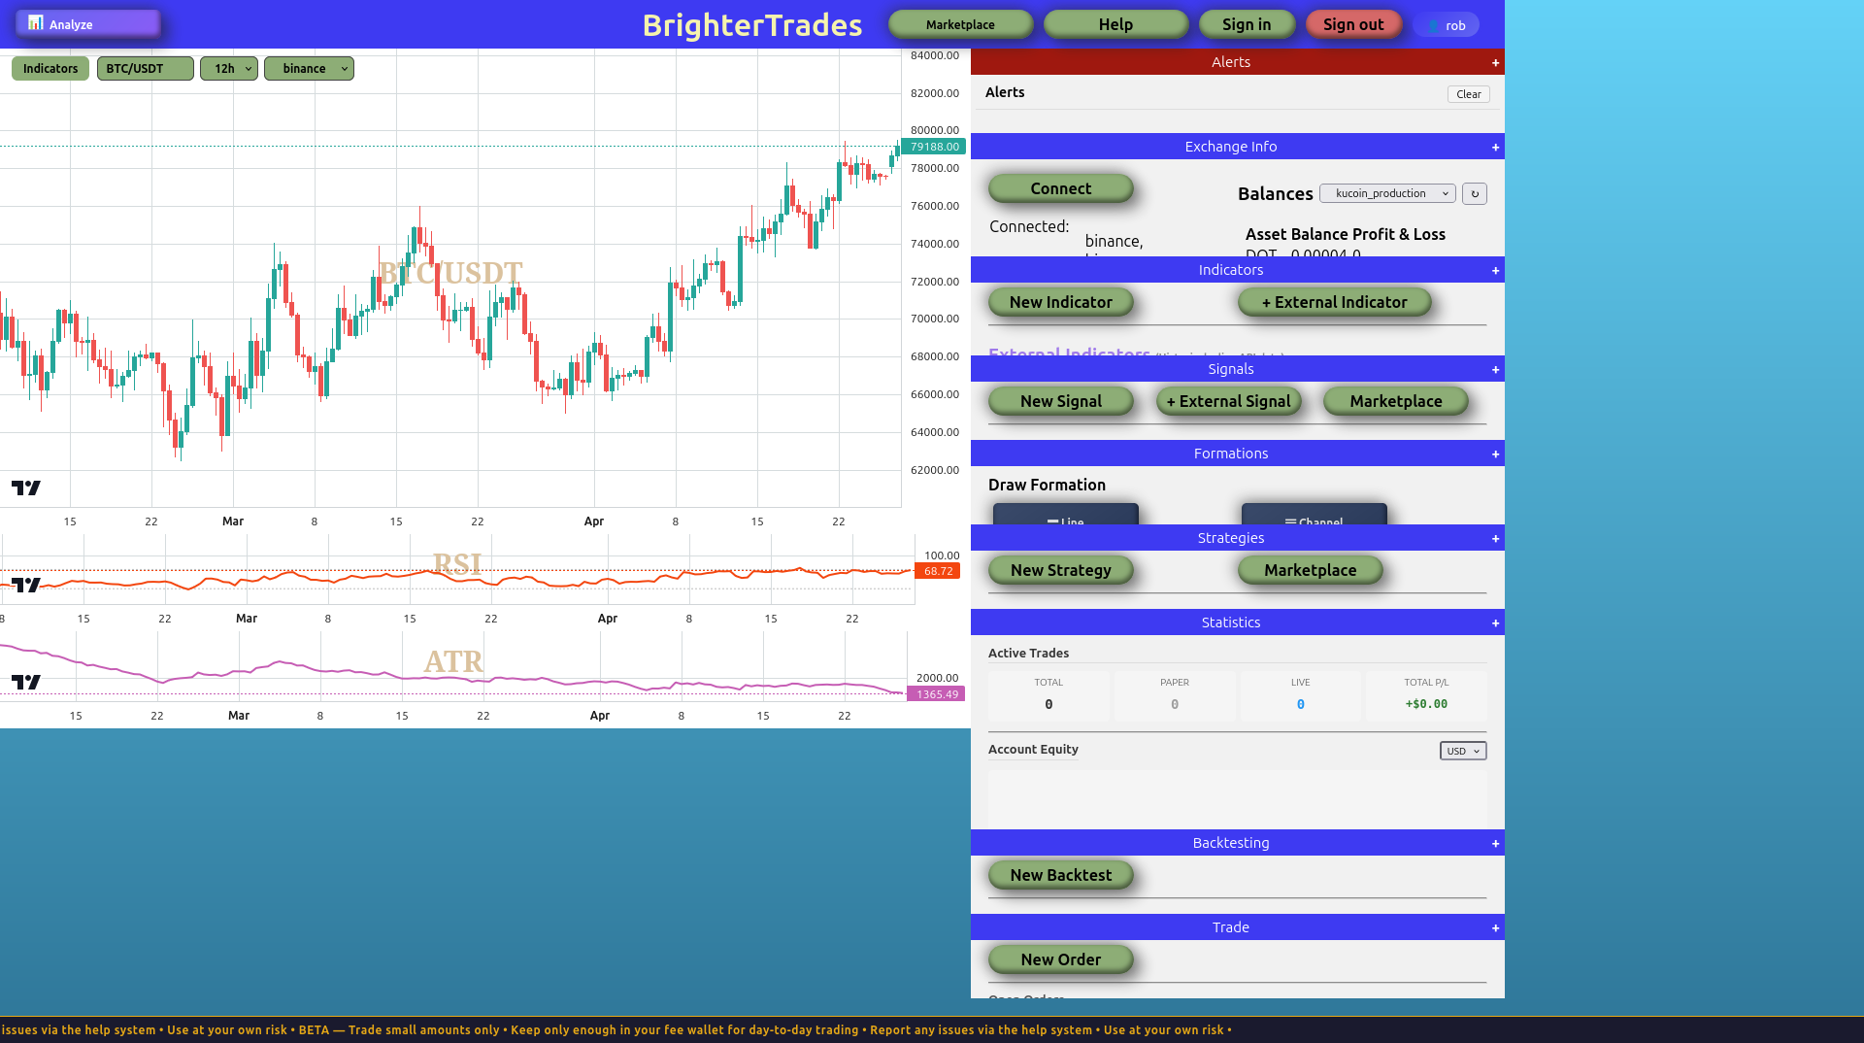Place a New Order
The width and height of the screenshot is (1864, 1043).
[1061, 959]
